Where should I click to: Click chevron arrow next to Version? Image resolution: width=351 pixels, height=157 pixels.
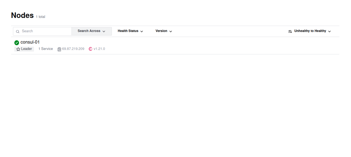(171, 31)
